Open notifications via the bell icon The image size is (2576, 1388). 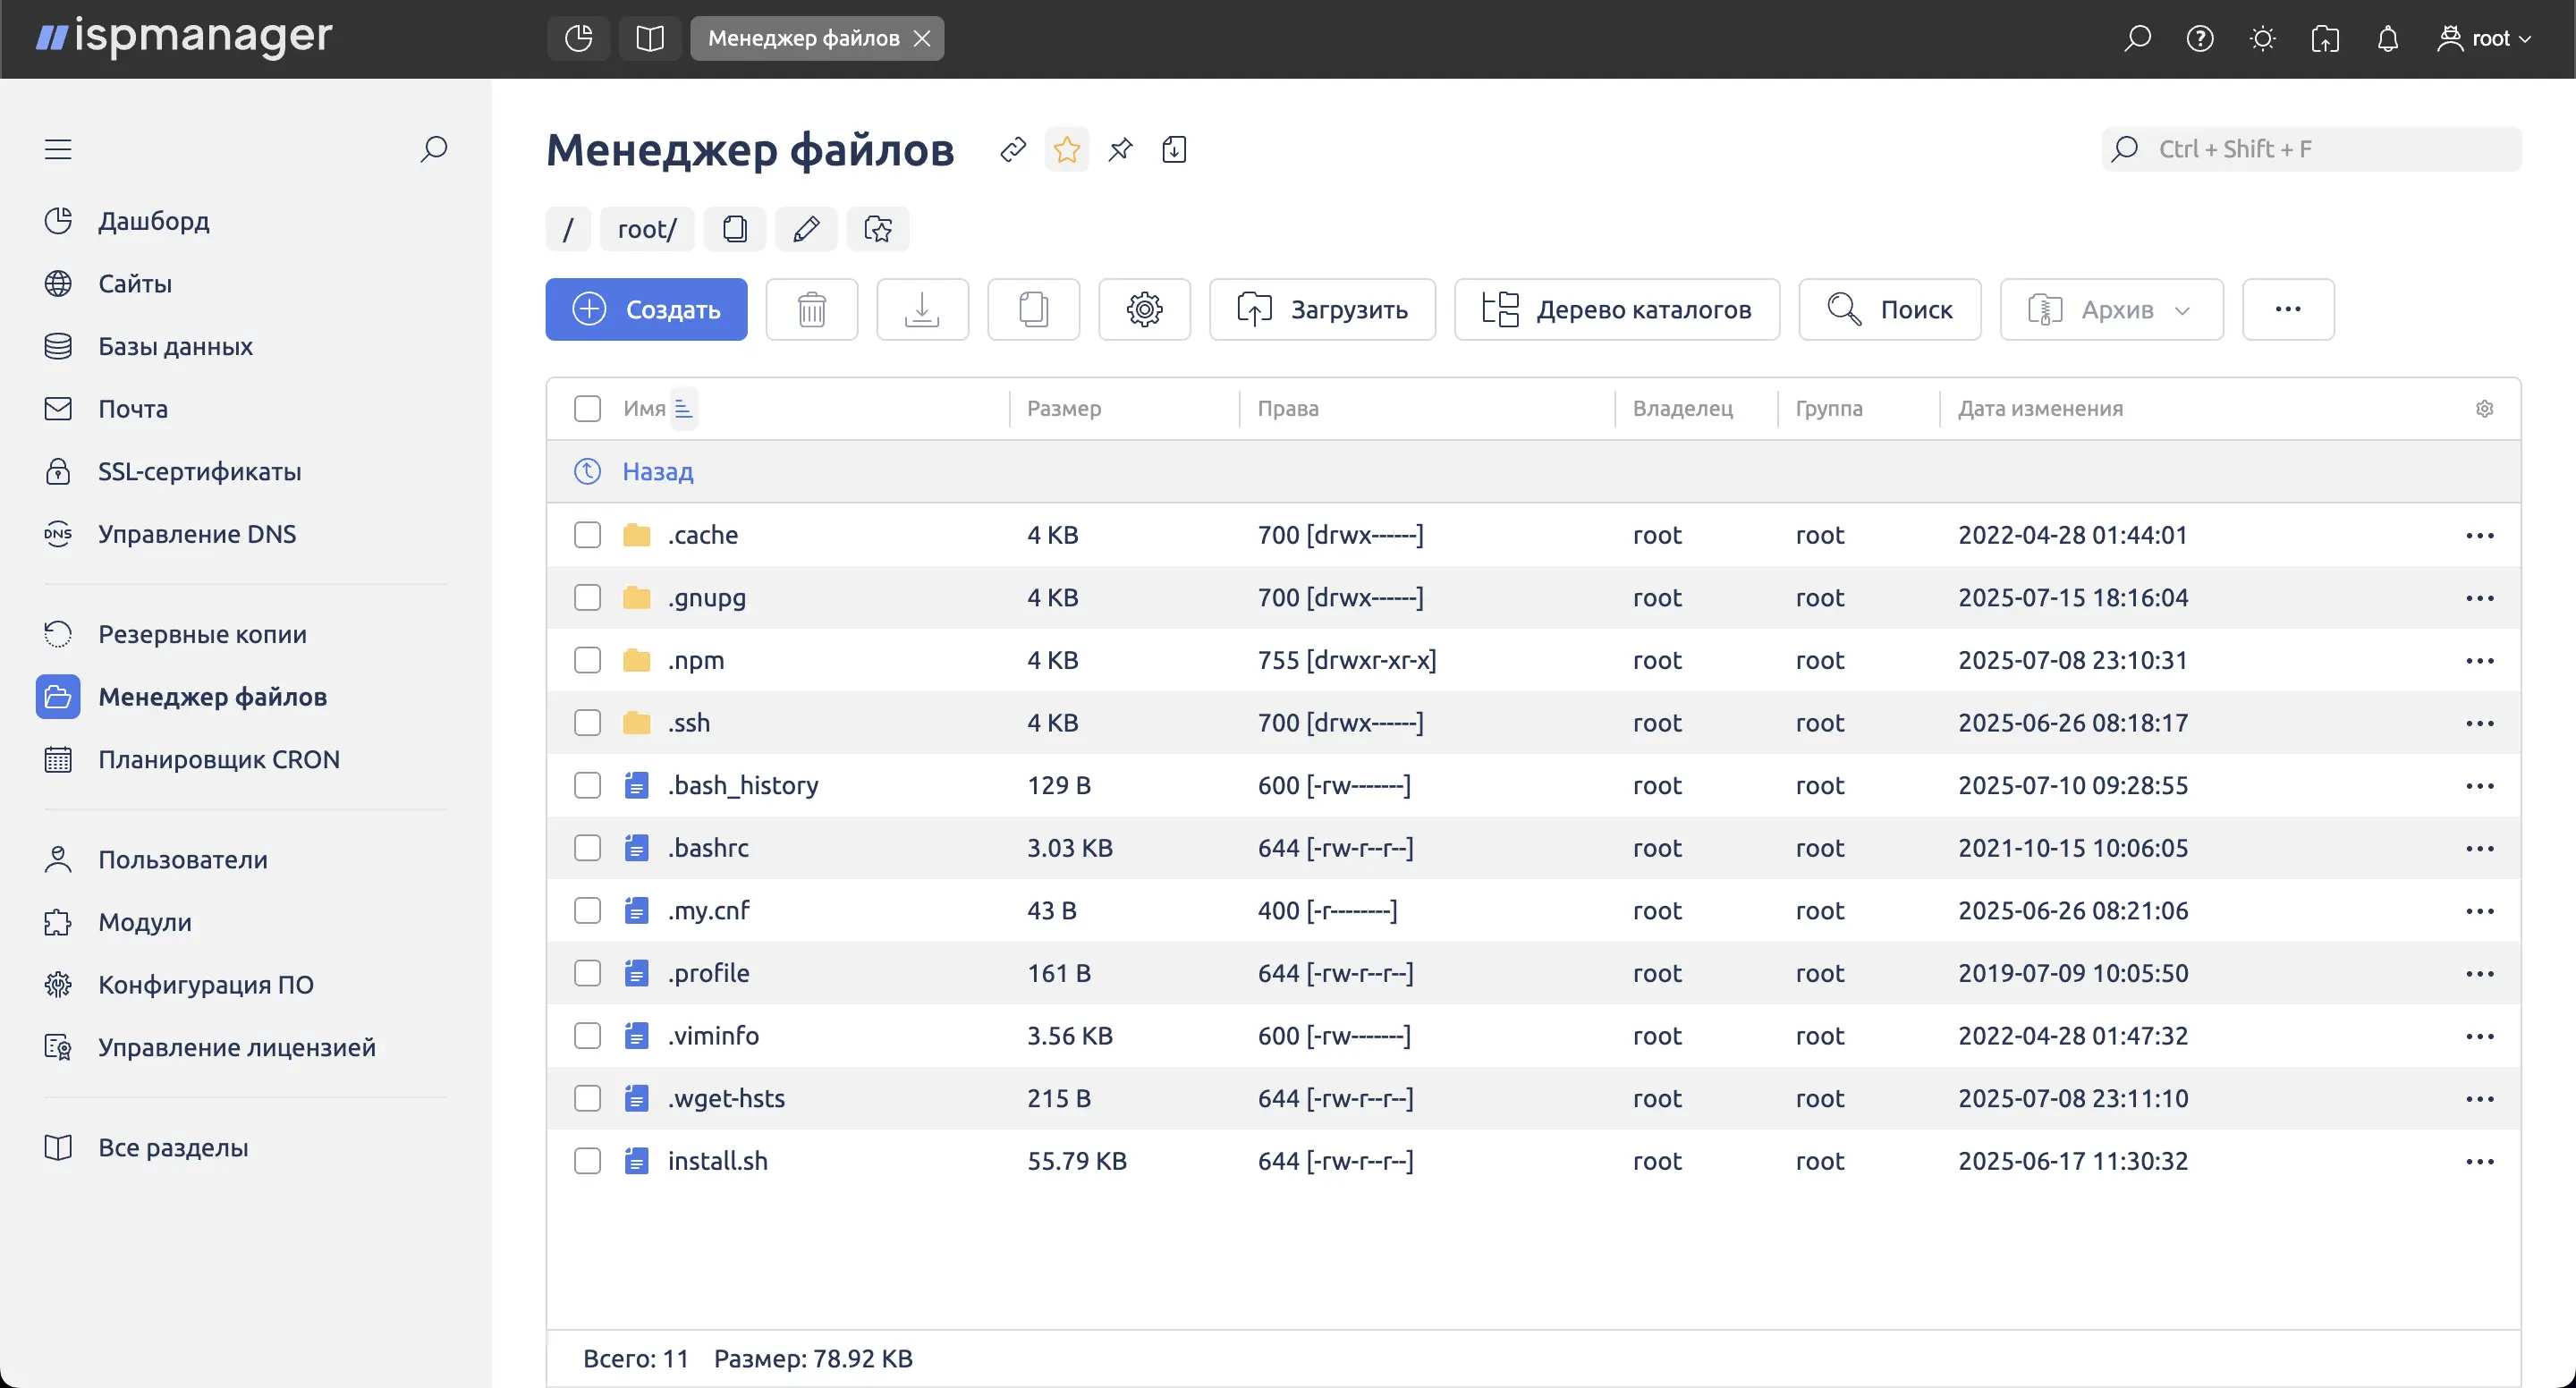(2387, 38)
